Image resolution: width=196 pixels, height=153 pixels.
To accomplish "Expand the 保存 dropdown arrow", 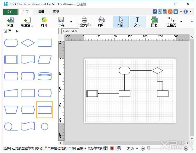I will (71, 22).
